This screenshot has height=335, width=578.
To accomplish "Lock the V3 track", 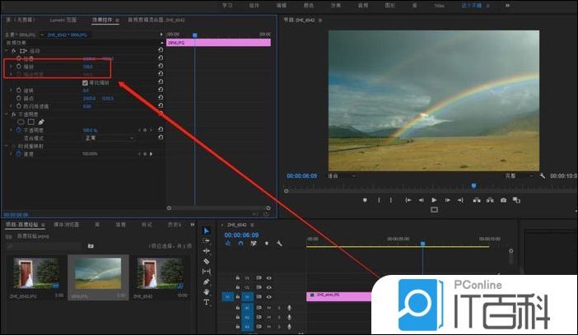I will pyautogui.click(x=237, y=278).
